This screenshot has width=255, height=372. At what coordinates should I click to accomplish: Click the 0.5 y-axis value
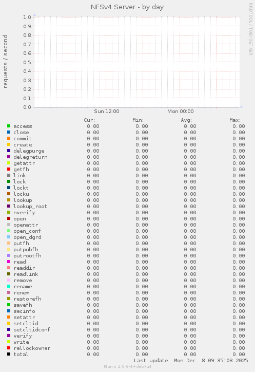(x=27, y=62)
